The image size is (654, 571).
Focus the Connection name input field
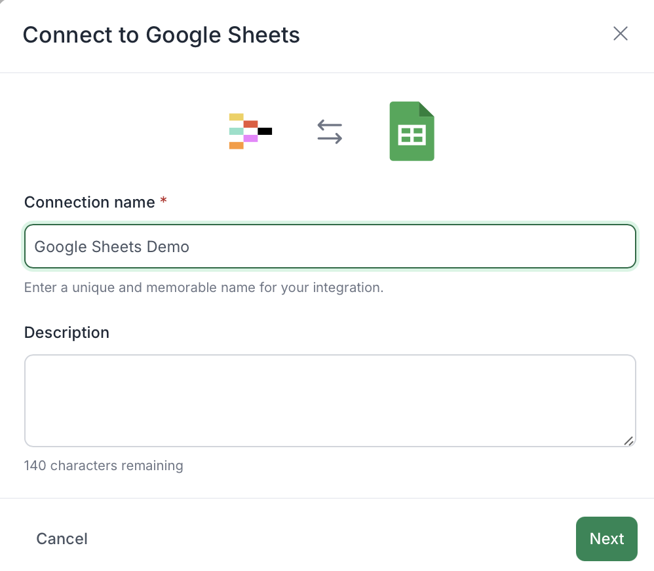click(330, 246)
